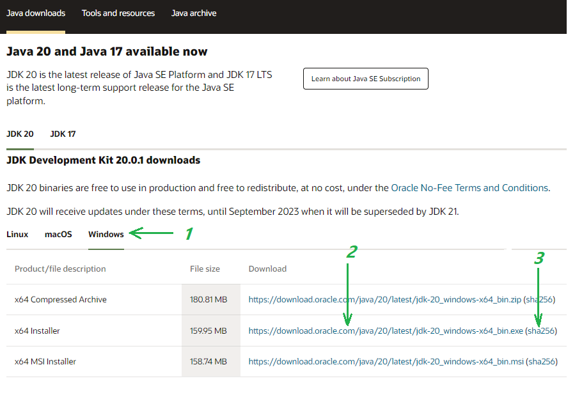The image size is (575, 397).
Task: Click the x64 MSI Installer description cell
Action: coord(94,361)
